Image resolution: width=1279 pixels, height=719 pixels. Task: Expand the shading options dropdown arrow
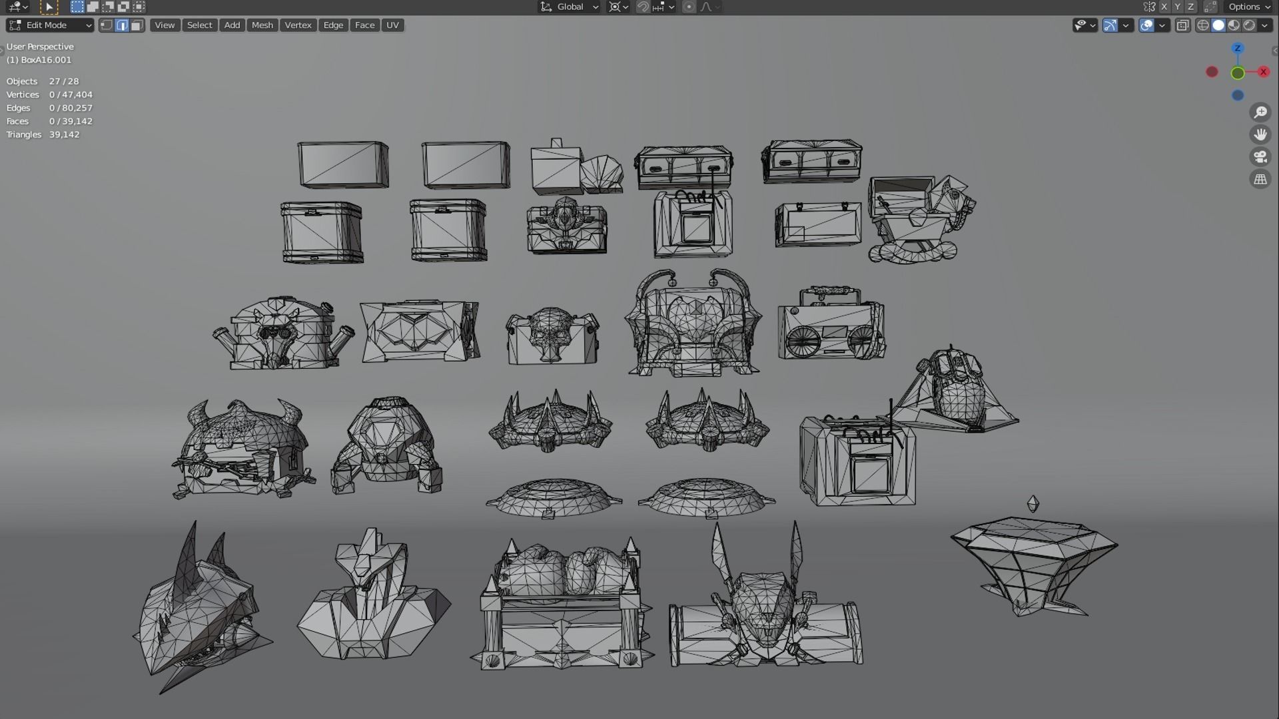1264,25
